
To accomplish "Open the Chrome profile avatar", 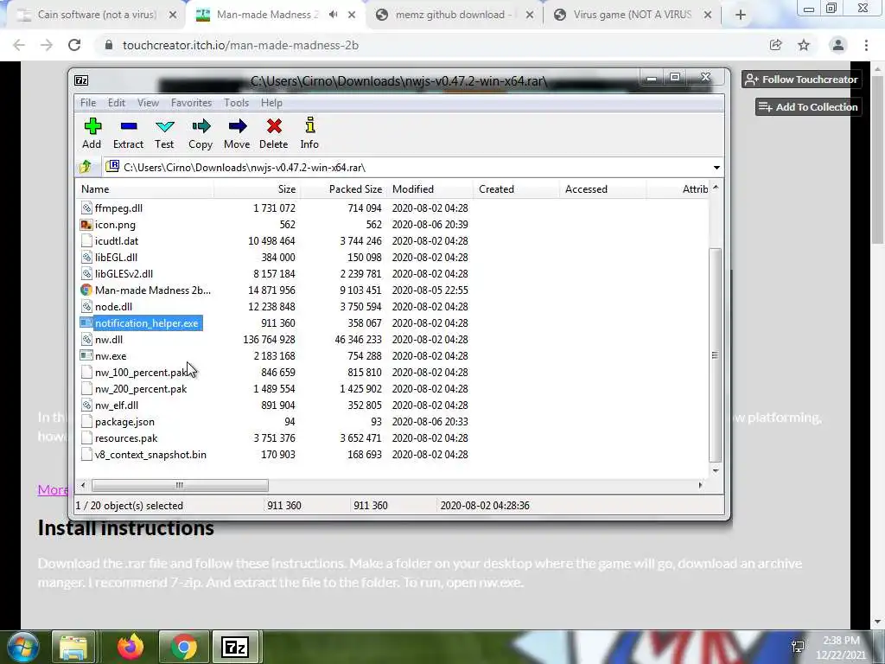I will pyautogui.click(x=838, y=45).
